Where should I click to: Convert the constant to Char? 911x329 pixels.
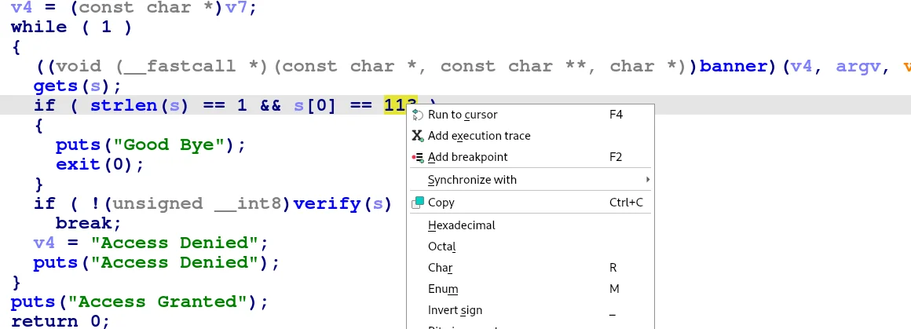coord(440,268)
